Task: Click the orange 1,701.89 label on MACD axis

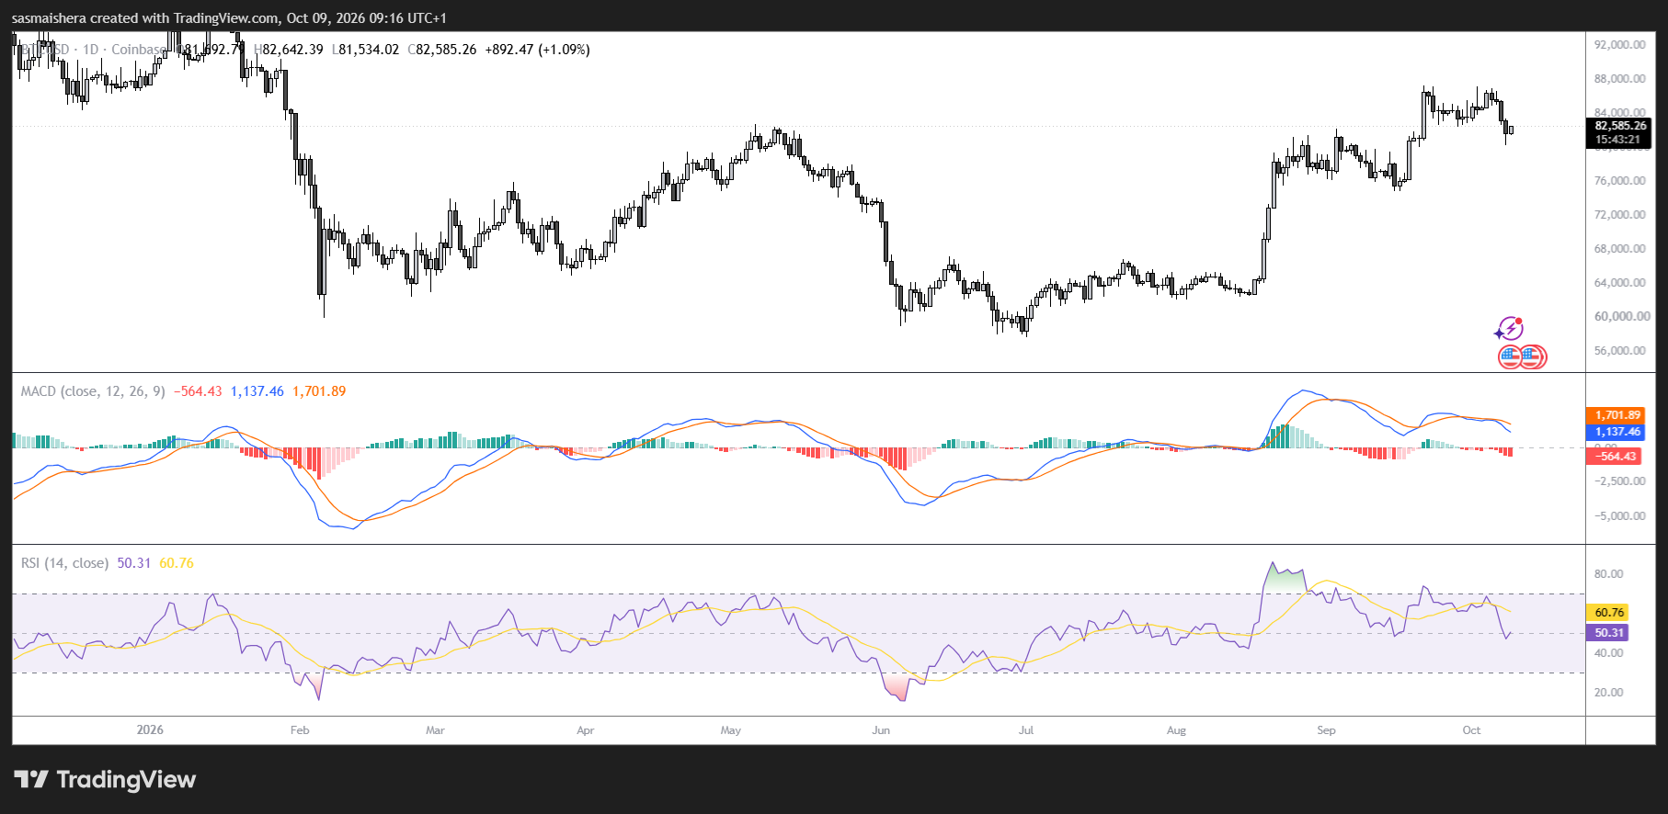Action: [x=1617, y=415]
